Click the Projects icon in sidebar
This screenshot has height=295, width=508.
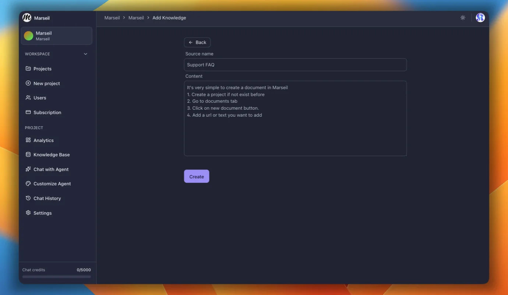[x=28, y=69]
